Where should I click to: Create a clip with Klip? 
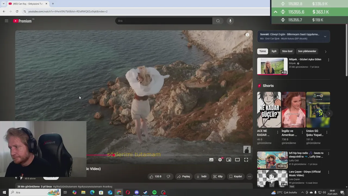pyautogui.click(x=218, y=176)
